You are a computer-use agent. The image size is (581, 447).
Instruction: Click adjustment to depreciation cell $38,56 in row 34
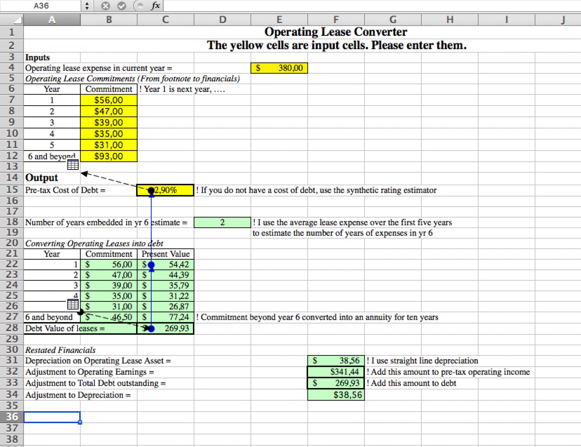tap(336, 395)
